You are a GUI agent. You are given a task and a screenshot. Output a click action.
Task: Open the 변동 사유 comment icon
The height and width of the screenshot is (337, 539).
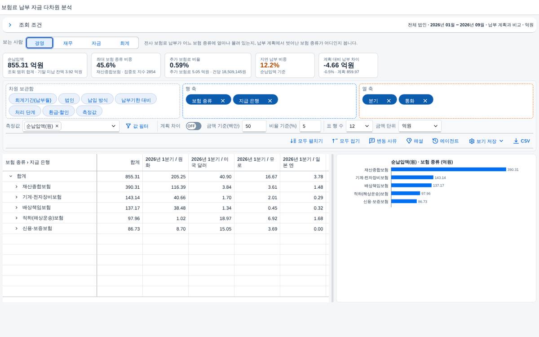pyautogui.click(x=372, y=141)
